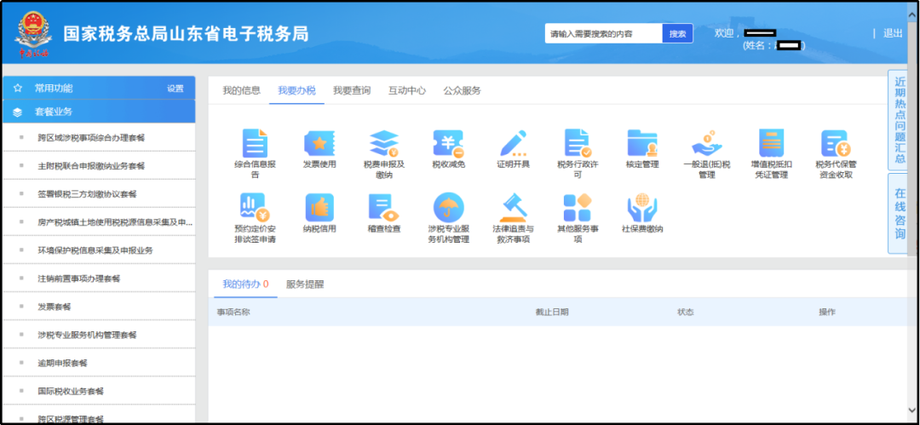Open the 纳税信用 thumbs-up icon
920x425 pixels.
(319, 208)
